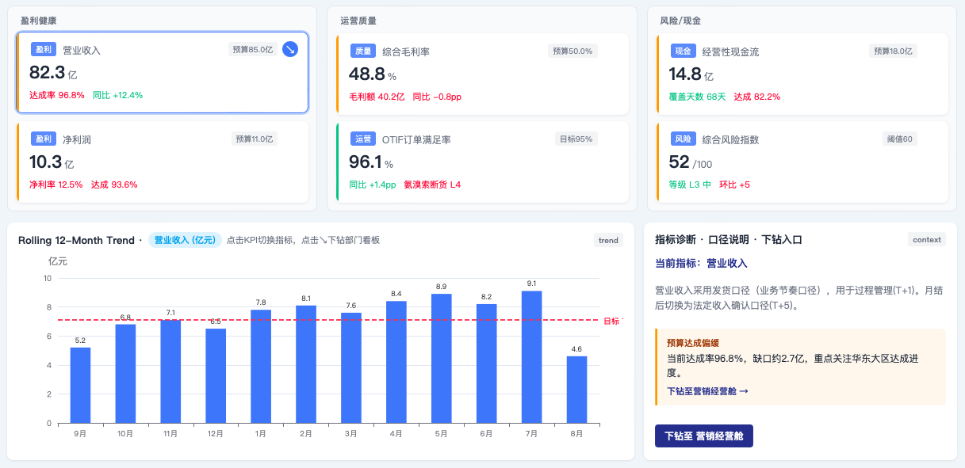Viewport: 965px width, 468px height.
Task: Click the 阈值60 threshold badge
Action: point(899,139)
